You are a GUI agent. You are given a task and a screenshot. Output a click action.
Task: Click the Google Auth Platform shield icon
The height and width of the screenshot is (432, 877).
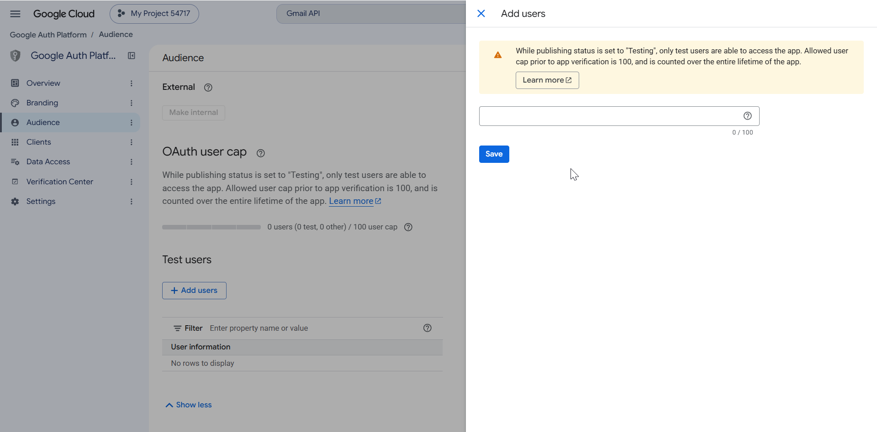(15, 56)
